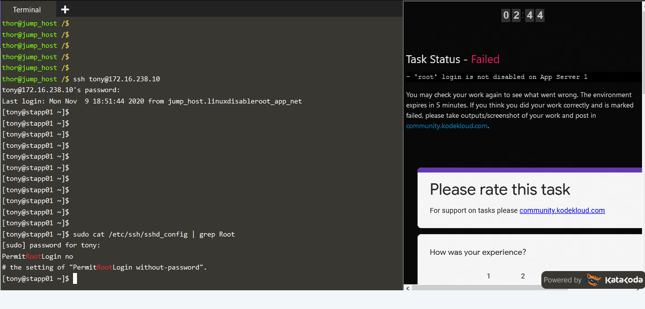Click the countdown timer digits
645x309 pixels.
[x=523, y=15]
